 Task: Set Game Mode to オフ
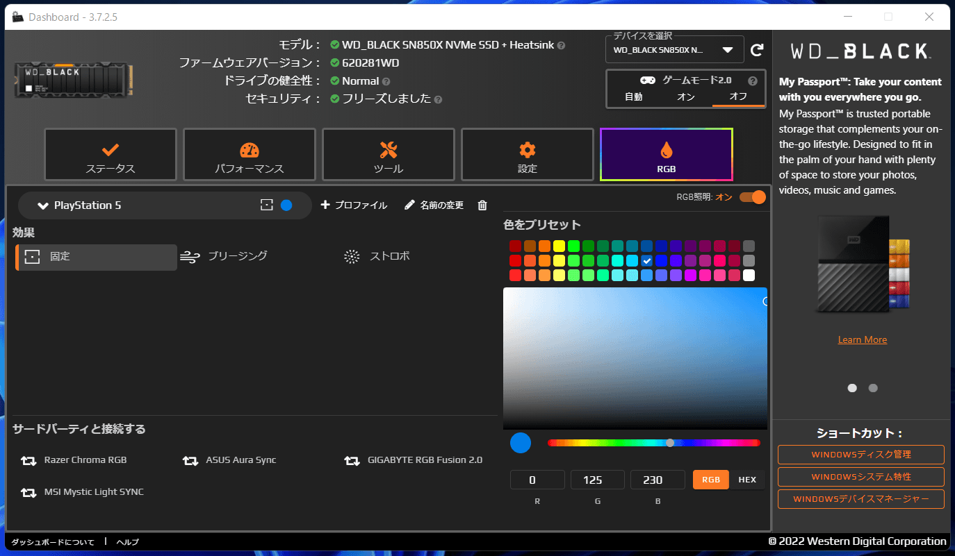[738, 97]
